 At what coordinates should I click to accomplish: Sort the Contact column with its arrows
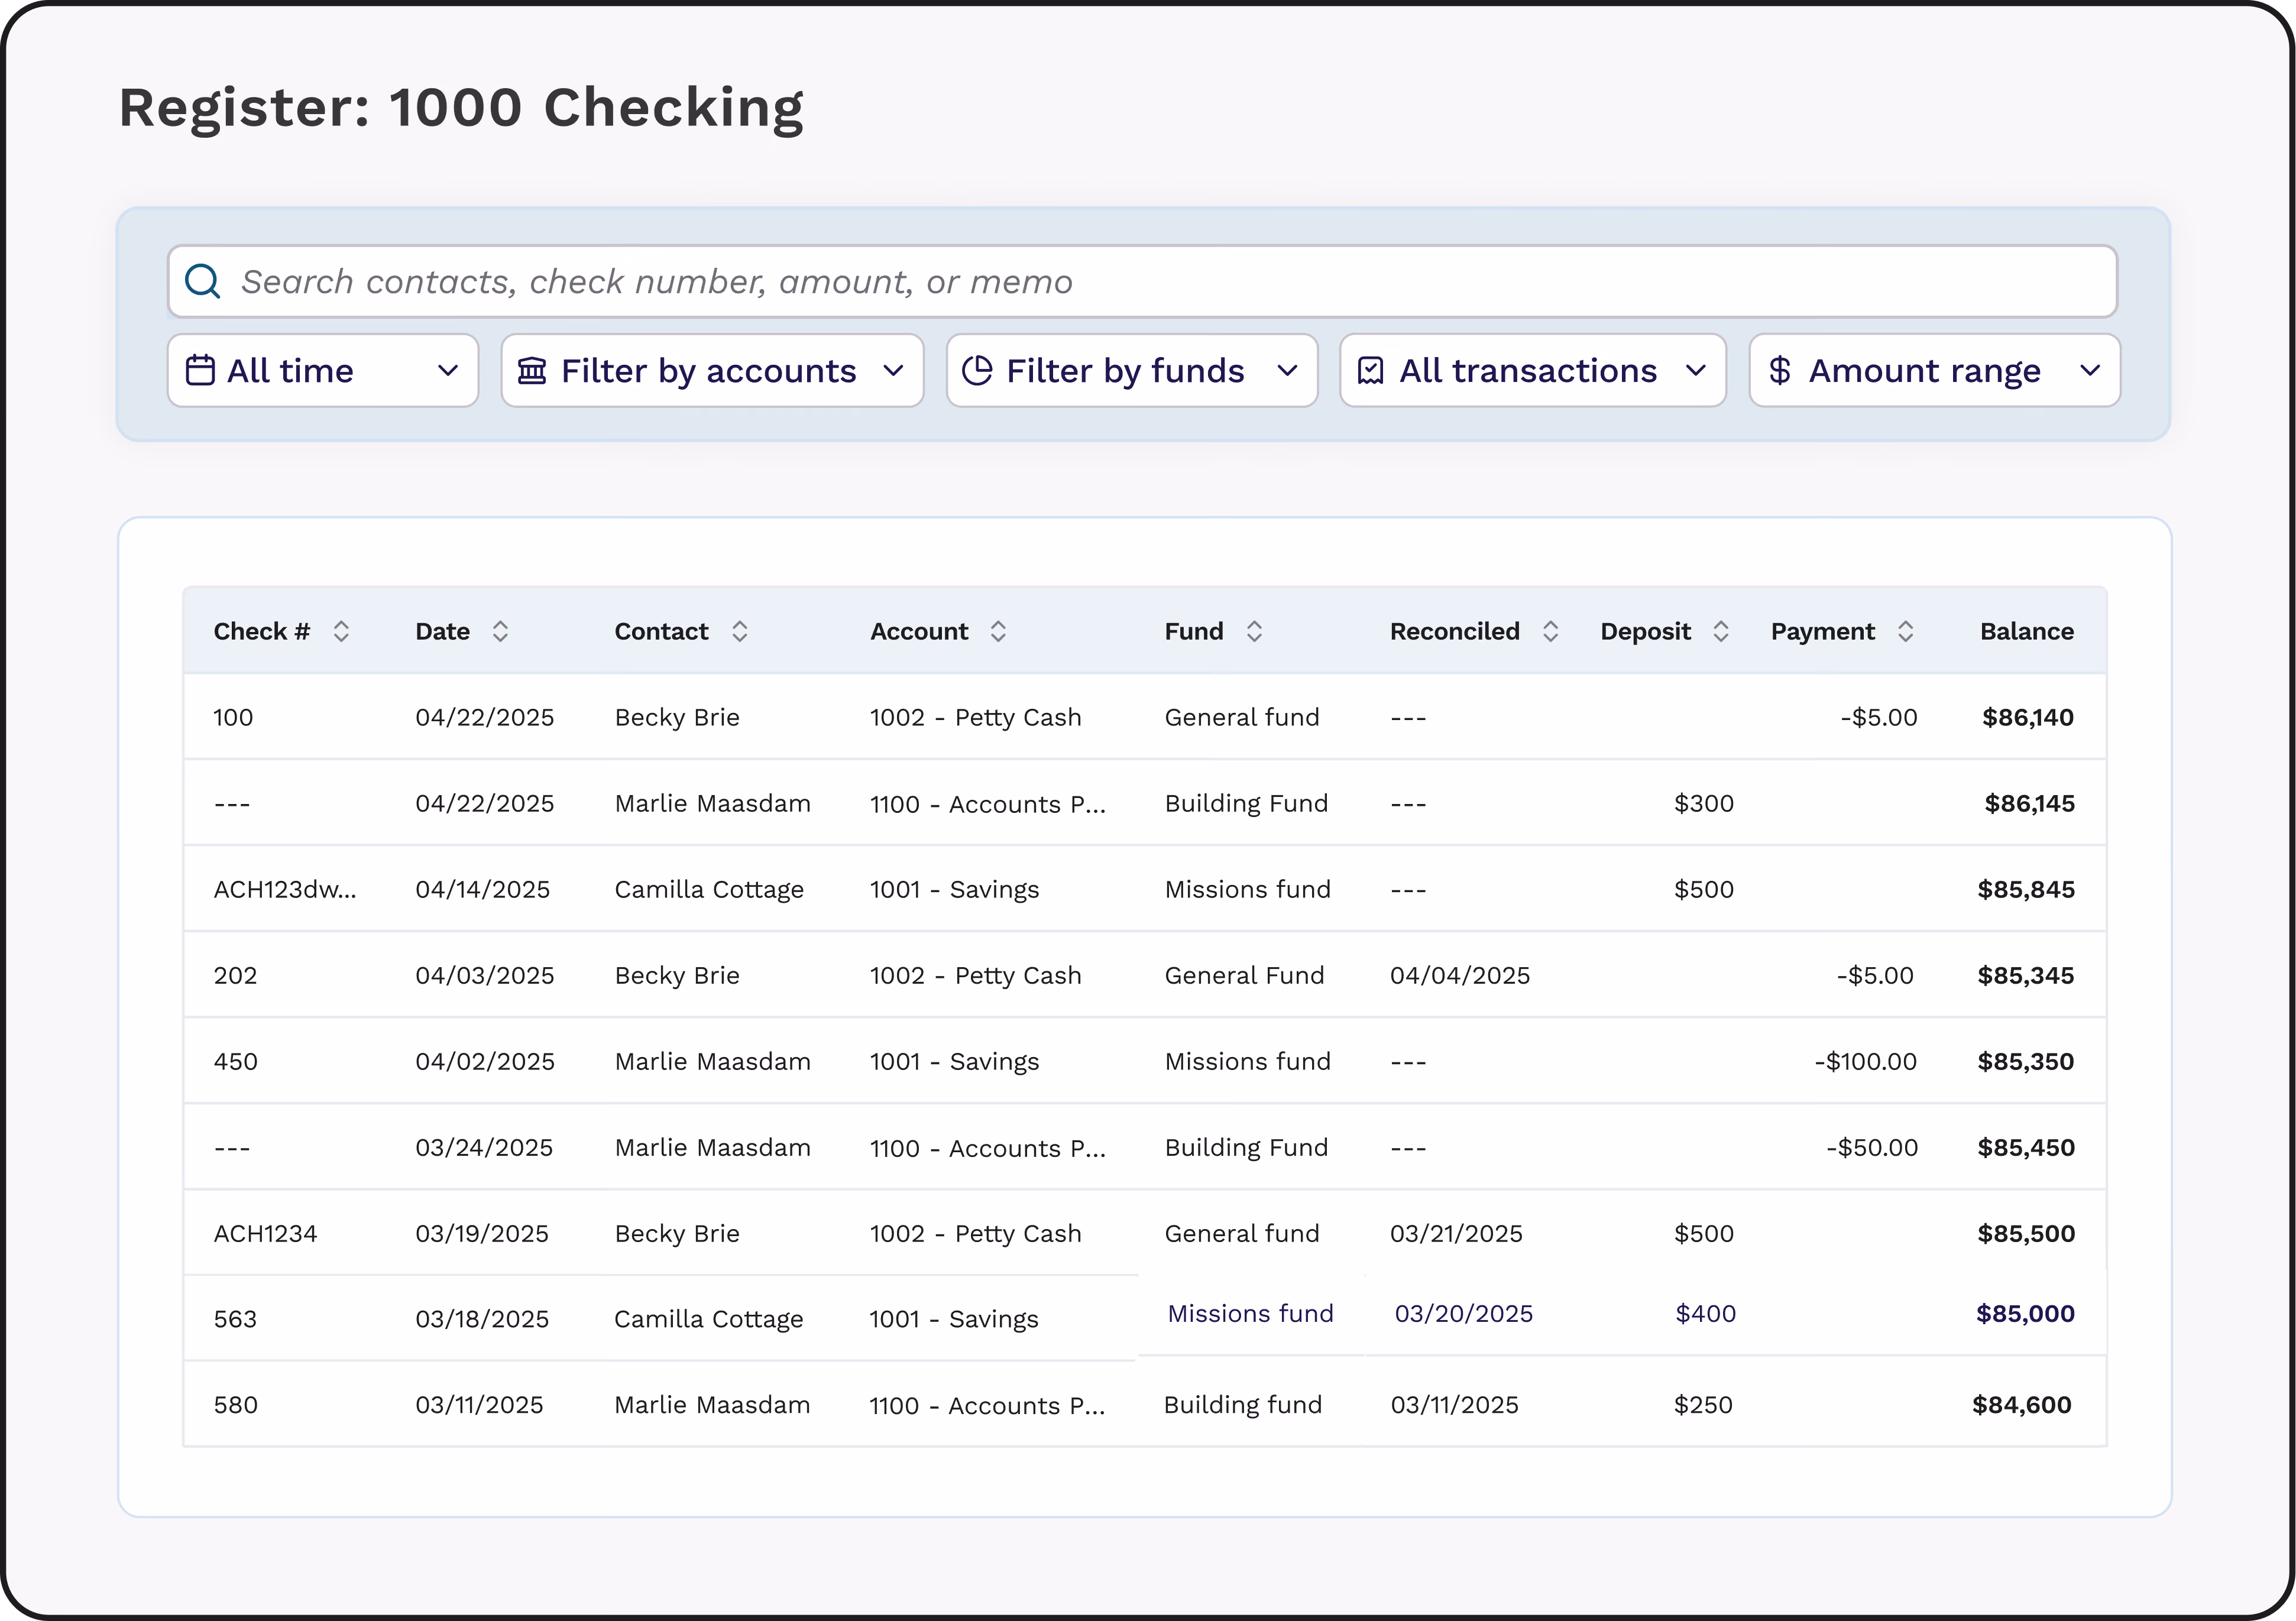pos(740,631)
